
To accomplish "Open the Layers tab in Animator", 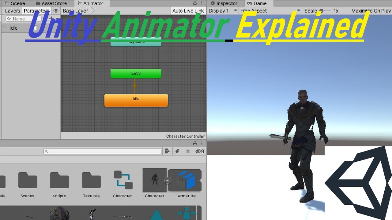I will point(13,11).
